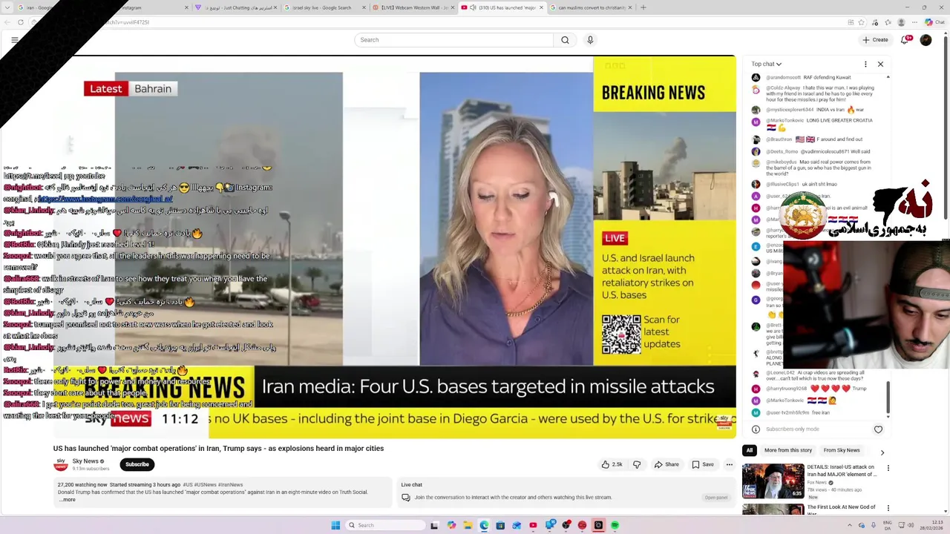The image size is (950, 534).
Task: Click the Create button
Action: pyautogui.click(x=875, y=40)
